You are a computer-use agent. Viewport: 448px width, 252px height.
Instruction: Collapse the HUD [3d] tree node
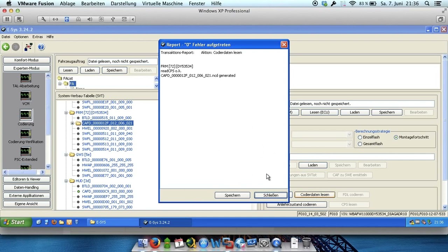66,181
